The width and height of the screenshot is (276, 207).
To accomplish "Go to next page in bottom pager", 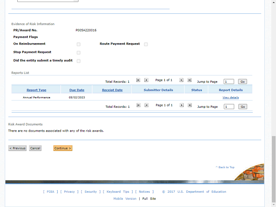I will pyautogui.click(x=182, y=105).
